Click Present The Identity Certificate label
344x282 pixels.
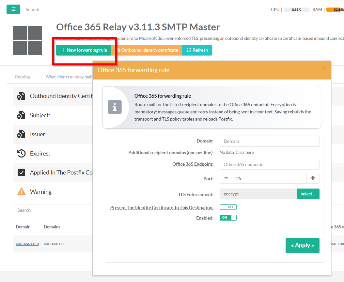pos(162,207)
